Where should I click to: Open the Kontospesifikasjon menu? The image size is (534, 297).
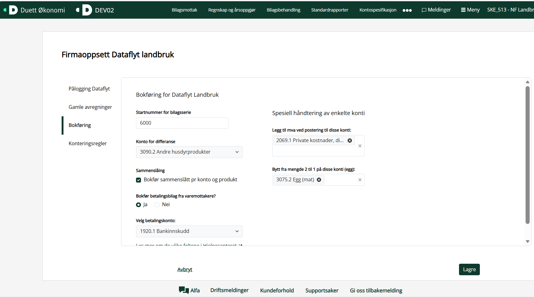click(378, 10)
